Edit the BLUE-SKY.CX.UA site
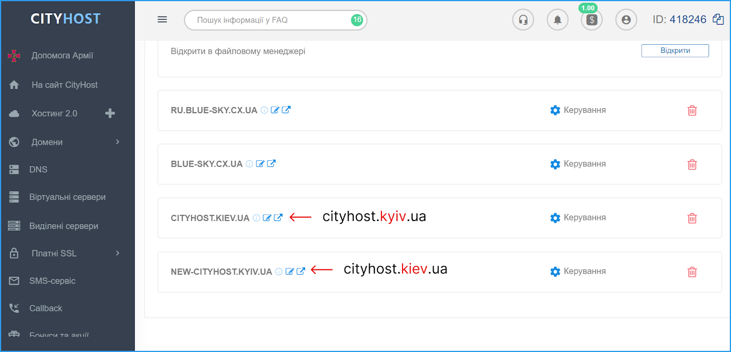 pos(260,164)
